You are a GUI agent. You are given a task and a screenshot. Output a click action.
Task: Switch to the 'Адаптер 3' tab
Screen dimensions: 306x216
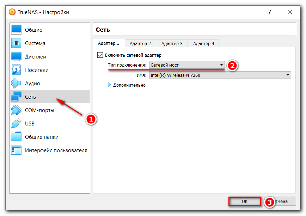point(172,43)
